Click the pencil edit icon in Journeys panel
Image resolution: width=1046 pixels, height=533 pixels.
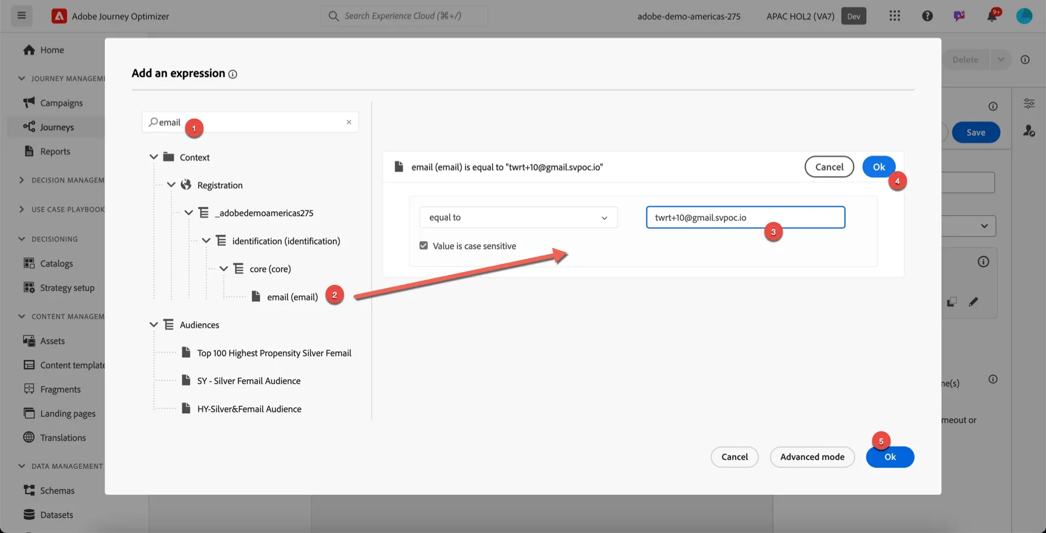pyautogui.click(x=973, y=301)
